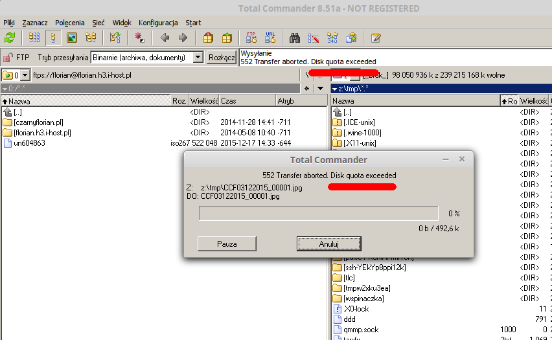Click the ftps://florian address path
Viewport: 552px width, 340px height.
pyautogui.click(x=82, y=75)
